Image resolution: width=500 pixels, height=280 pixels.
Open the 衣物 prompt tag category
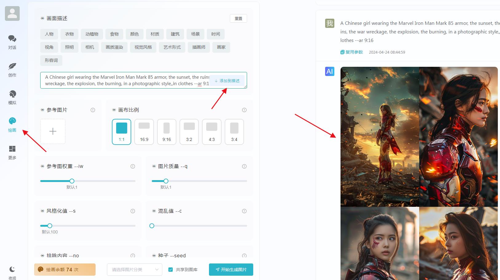click(x=69, y=34)
